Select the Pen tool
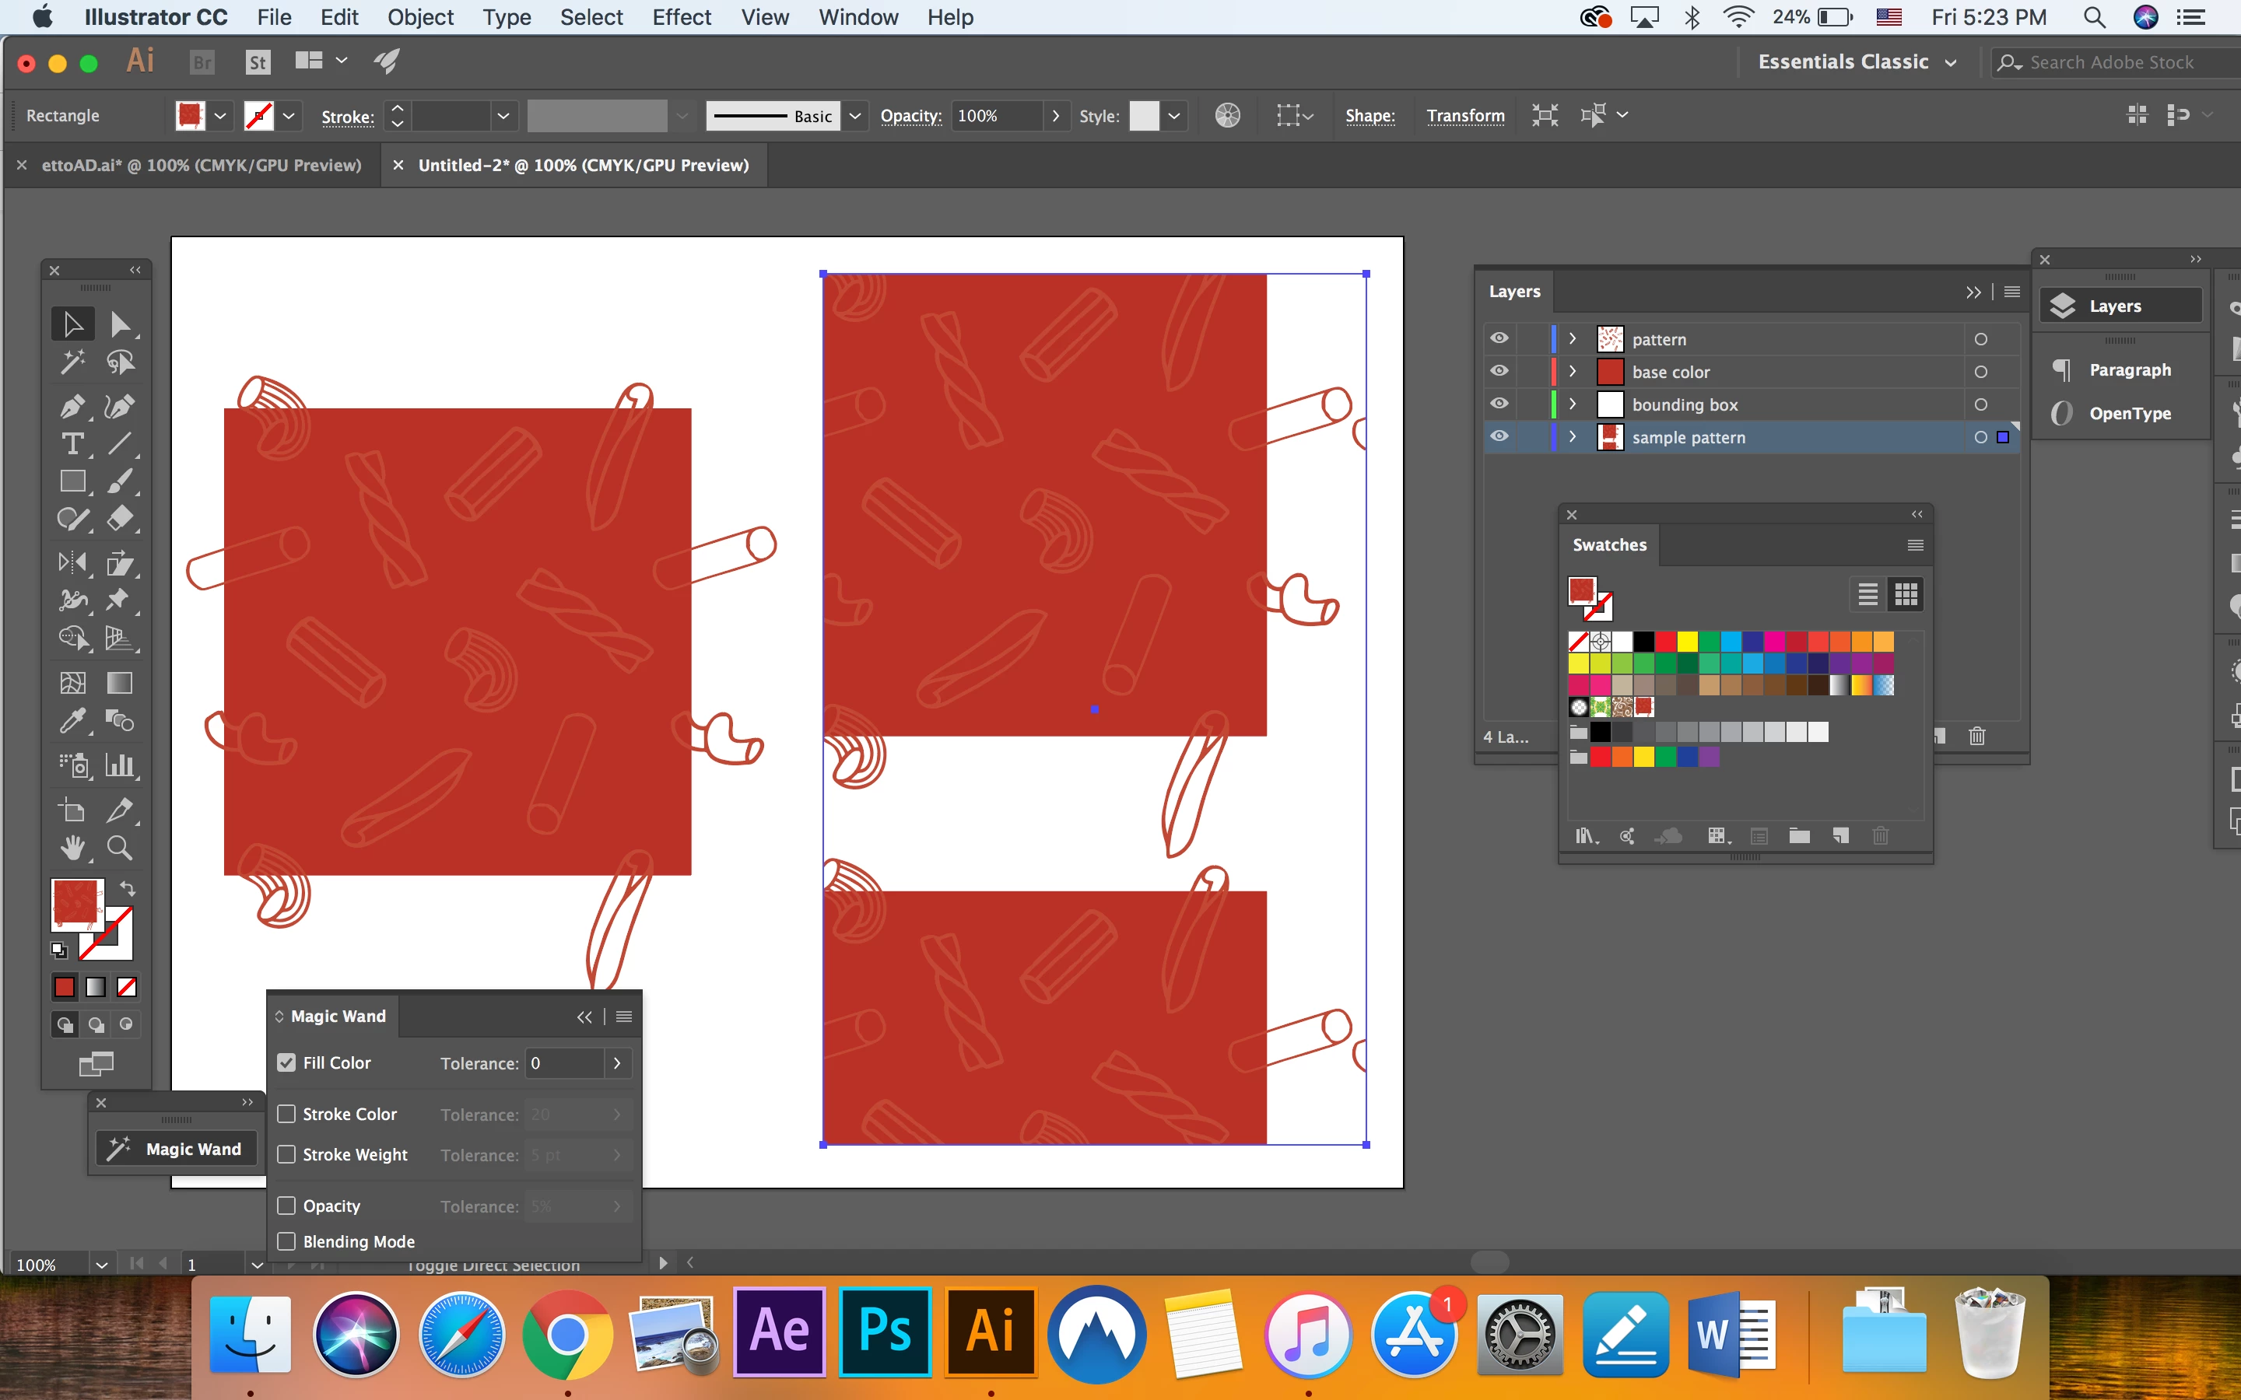The width and height of the screenshot is (2241, 1400). (x=72, y=407)
